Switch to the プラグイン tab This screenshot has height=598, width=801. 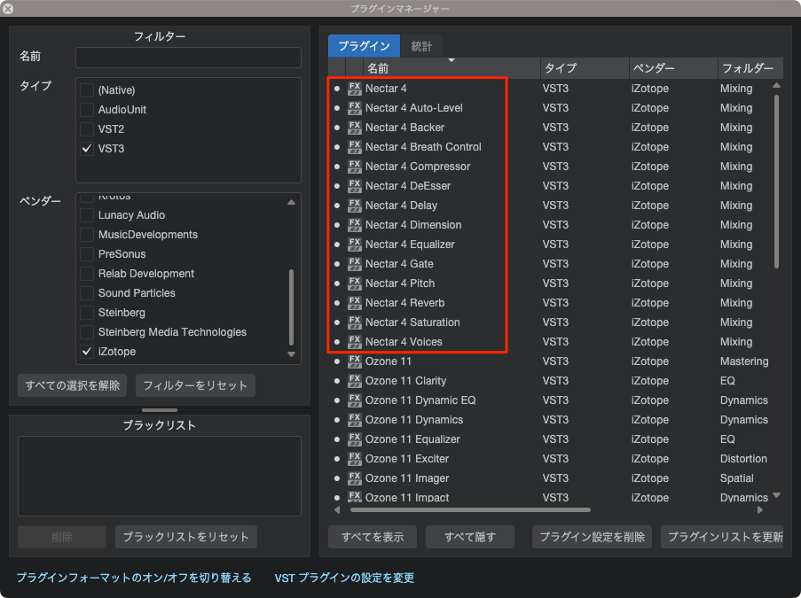pyautogui.click(x=364, y=46)
